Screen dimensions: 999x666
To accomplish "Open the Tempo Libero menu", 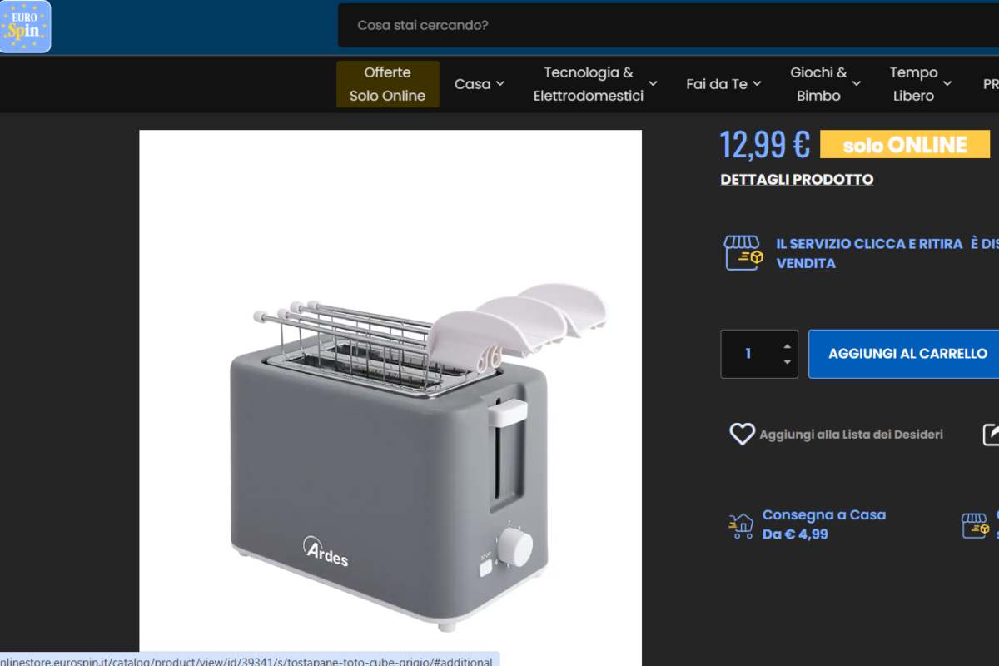I will [920, 84].
